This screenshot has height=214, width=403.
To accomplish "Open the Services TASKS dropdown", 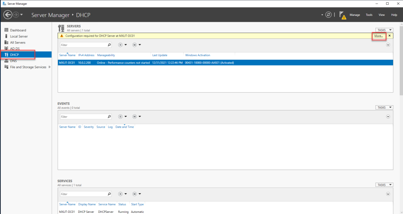I will point(384,185).
